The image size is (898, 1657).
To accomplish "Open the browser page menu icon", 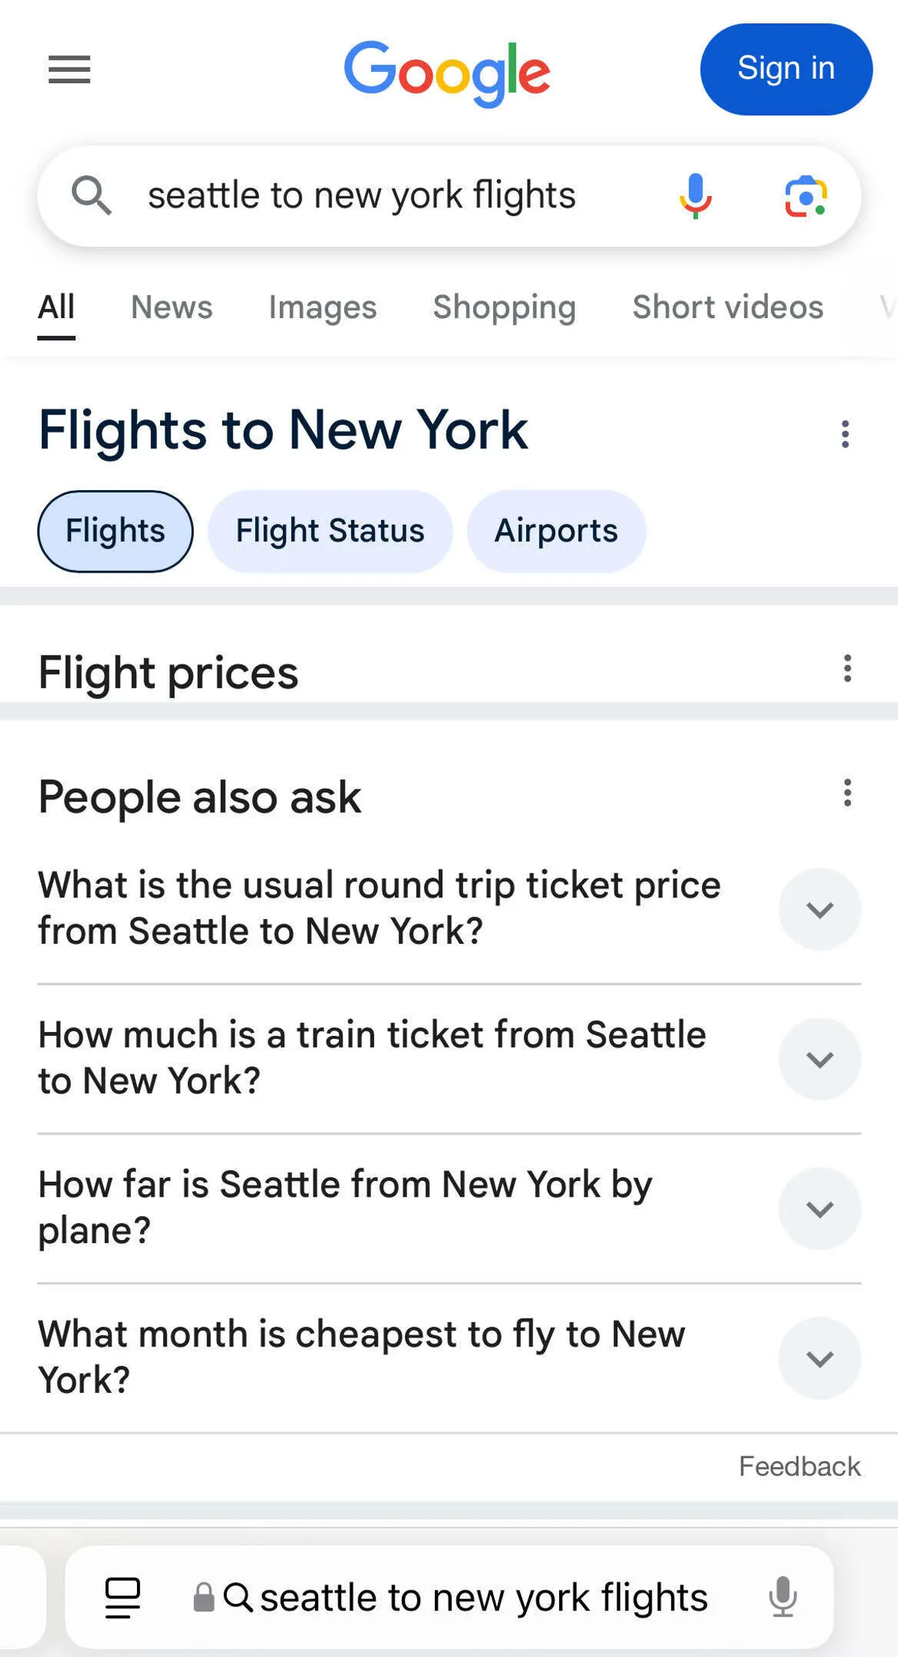I will tap(123, 1597).
